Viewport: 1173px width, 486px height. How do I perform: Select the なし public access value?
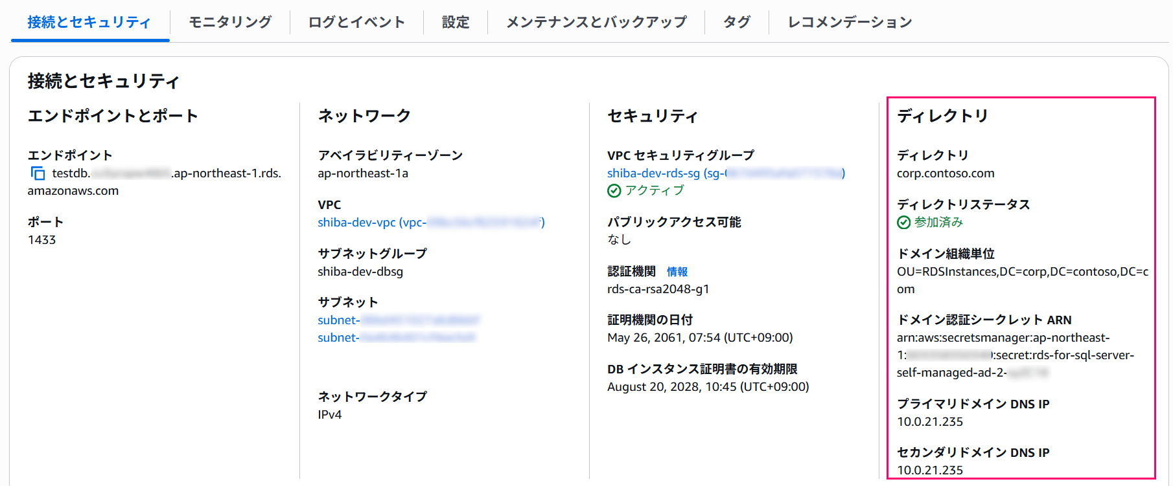coord(619,240)
